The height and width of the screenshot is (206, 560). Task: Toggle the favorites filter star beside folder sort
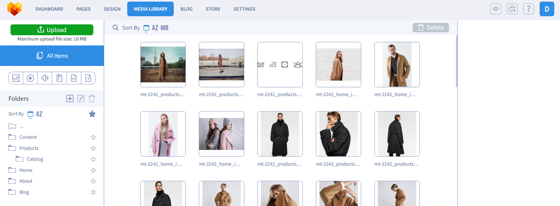(92, 114)
